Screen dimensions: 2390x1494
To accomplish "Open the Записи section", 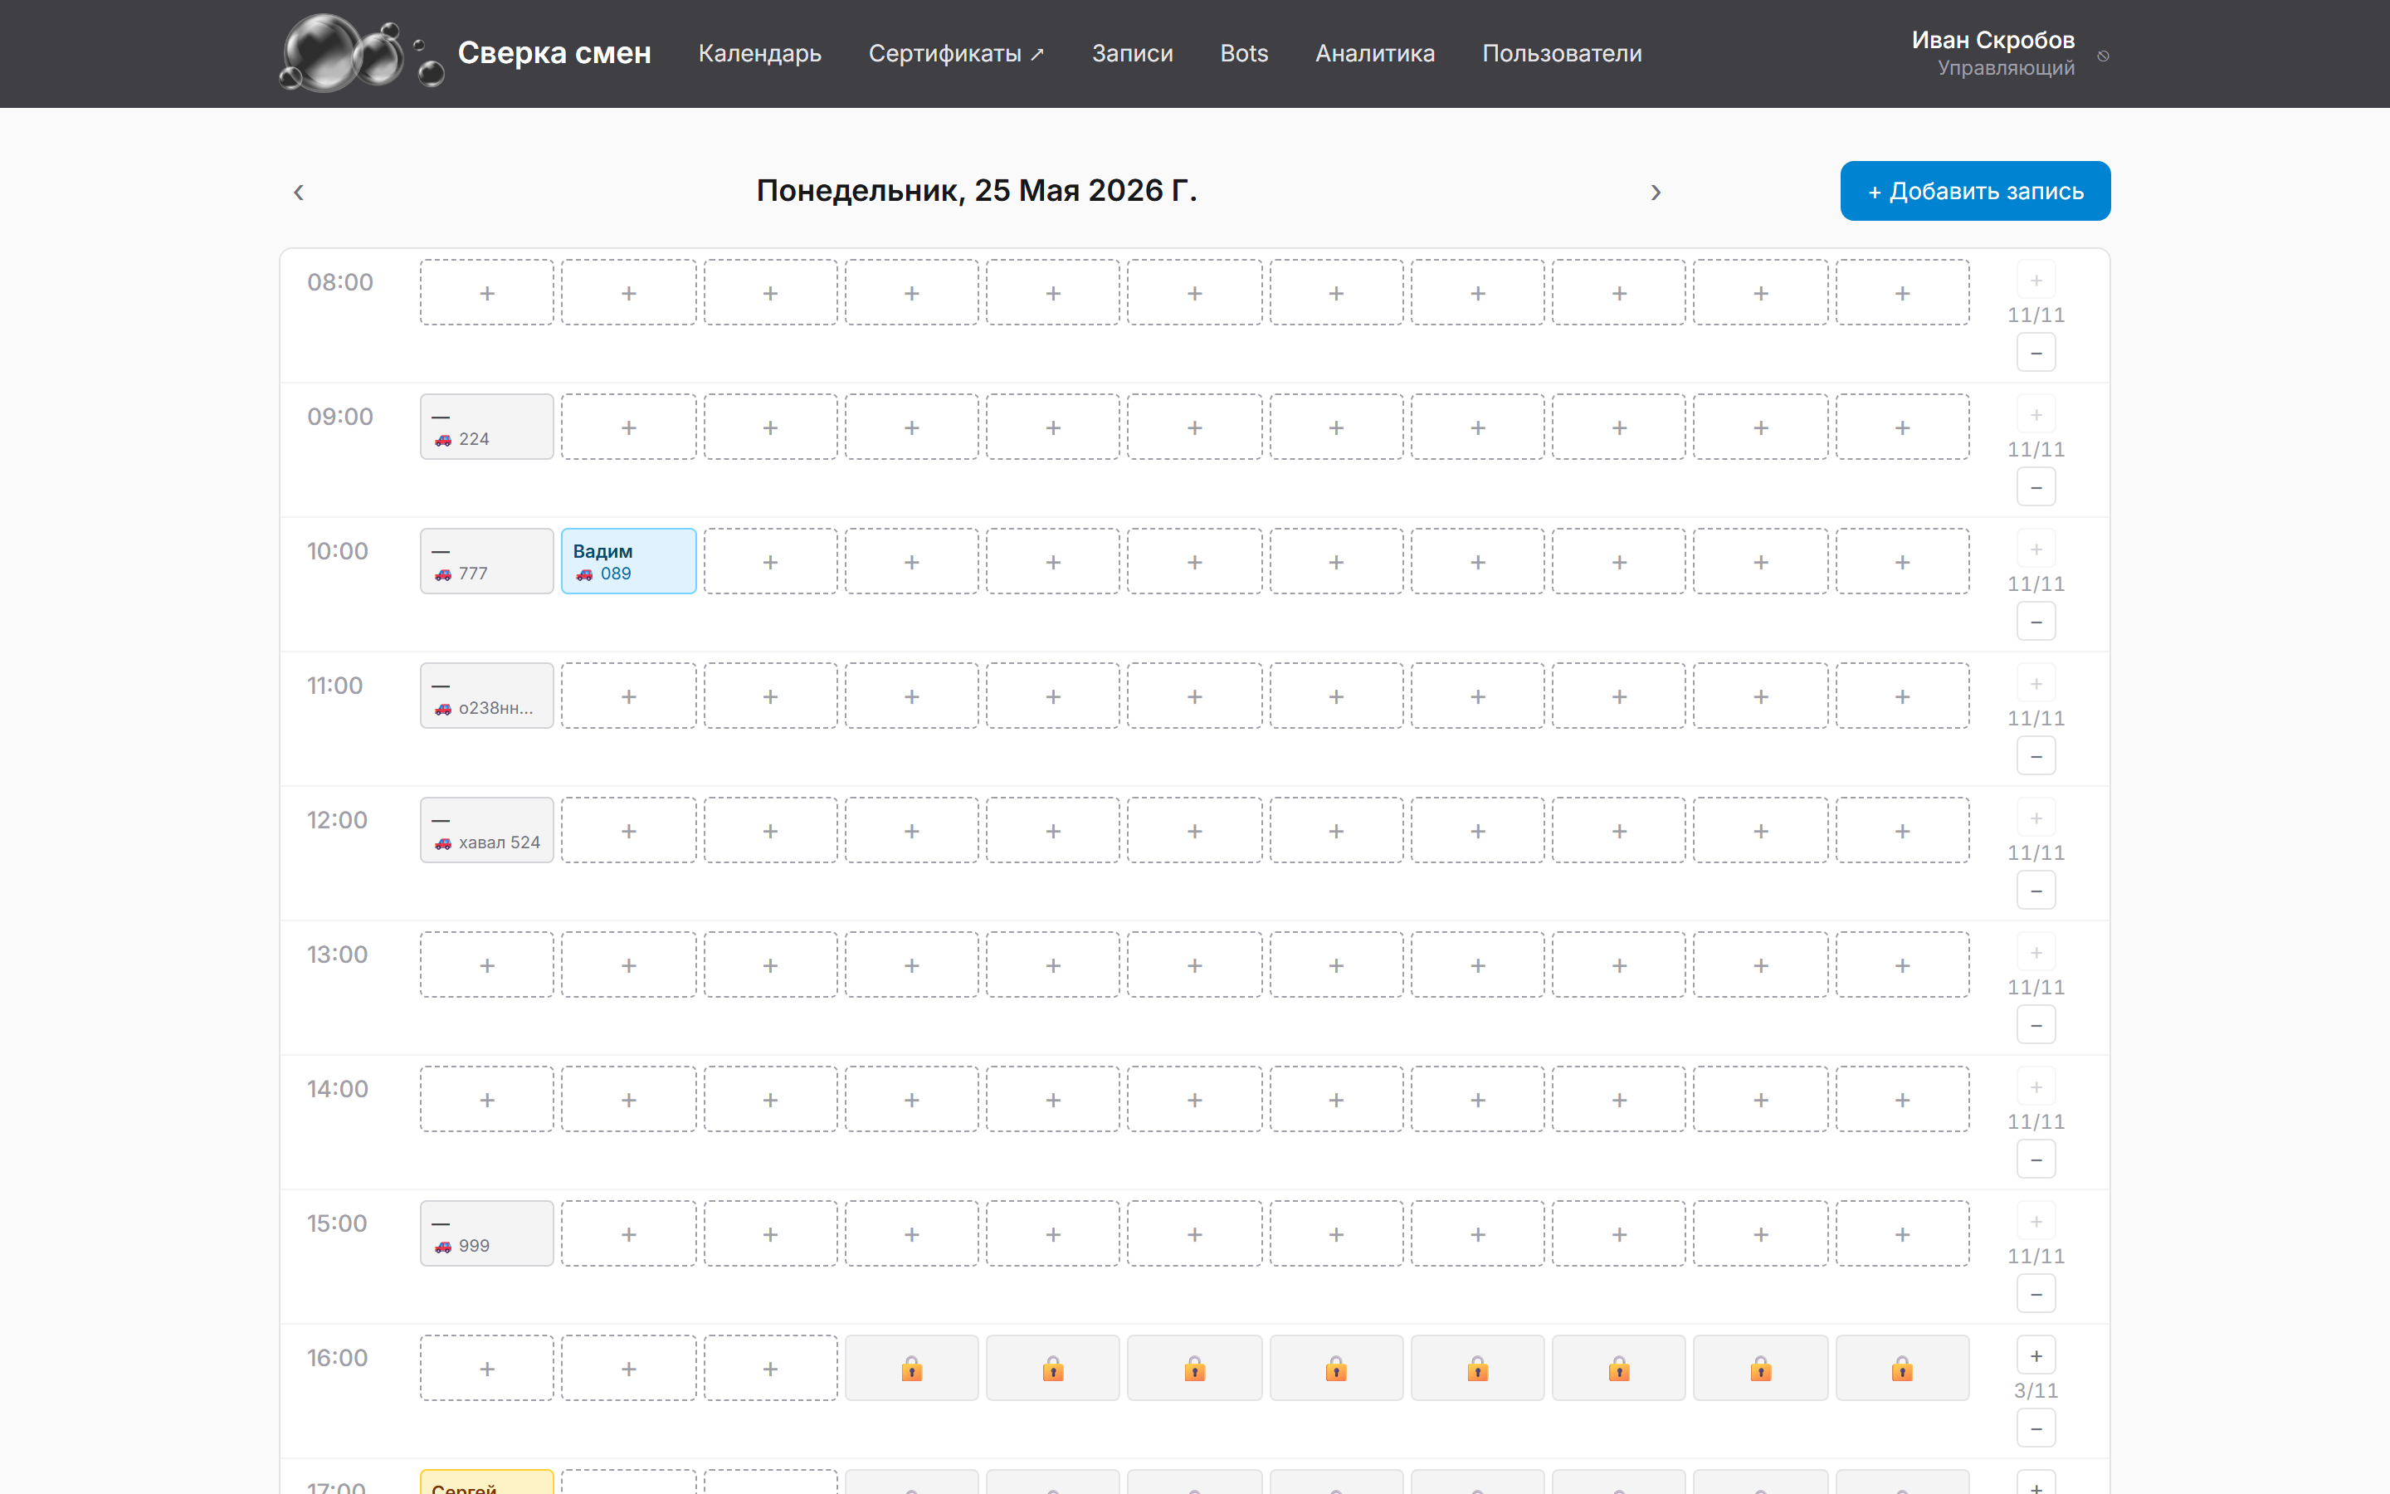I will (1132, 53).
